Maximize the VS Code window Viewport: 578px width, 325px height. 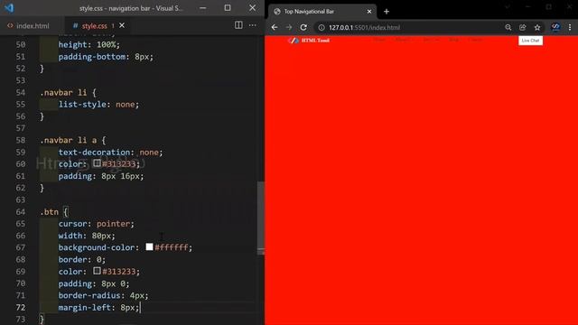click(x=228, y=8)
